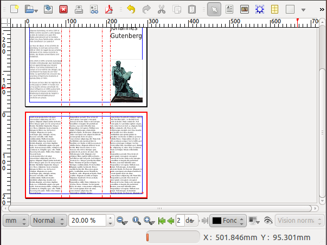Click the Print icon in toolbar
This screenshot has height=245, width=327.
click(79, 9)
